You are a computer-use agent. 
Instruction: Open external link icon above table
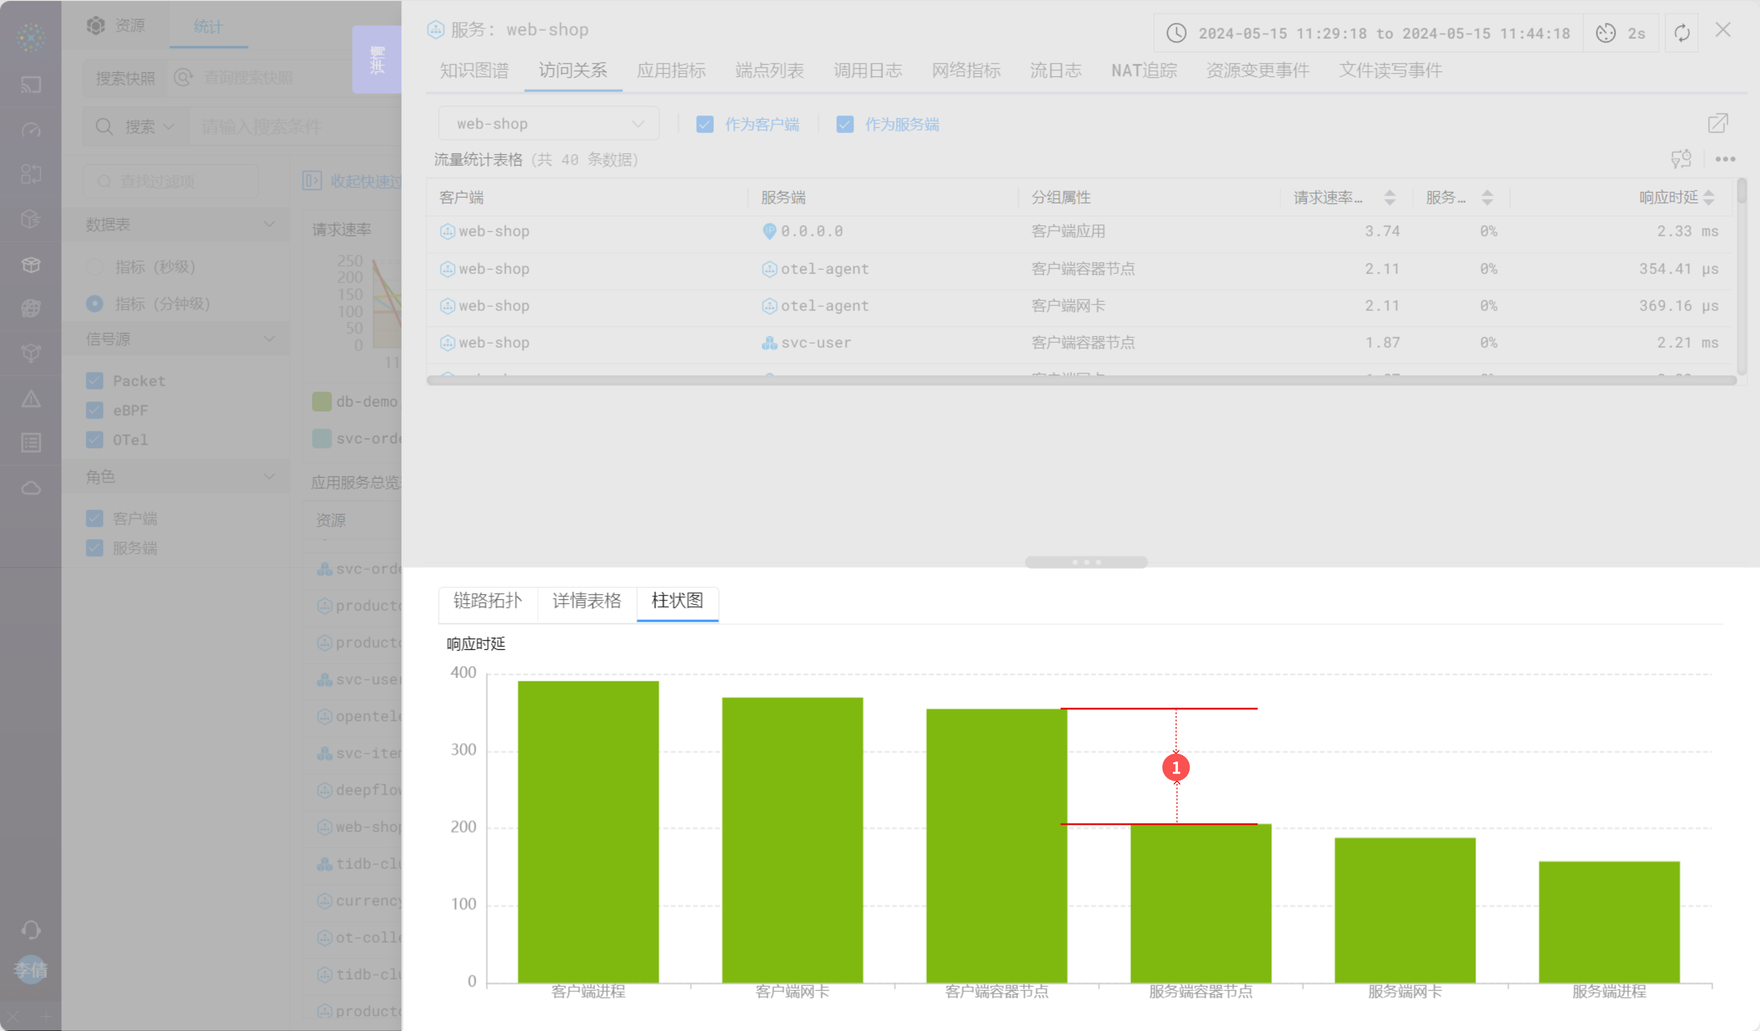coord(1717,124)
